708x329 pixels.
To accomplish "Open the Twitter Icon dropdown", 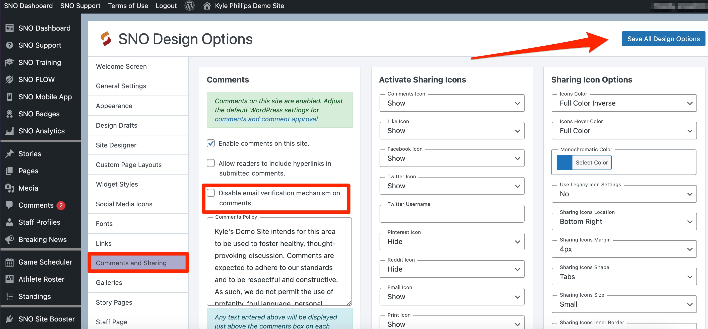I will 452,186.
